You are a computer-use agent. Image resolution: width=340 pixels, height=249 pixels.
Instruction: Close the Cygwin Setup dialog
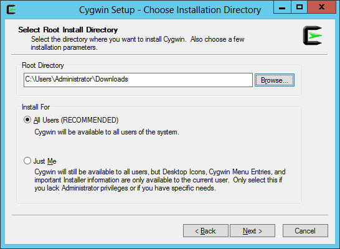click(321, 7)
